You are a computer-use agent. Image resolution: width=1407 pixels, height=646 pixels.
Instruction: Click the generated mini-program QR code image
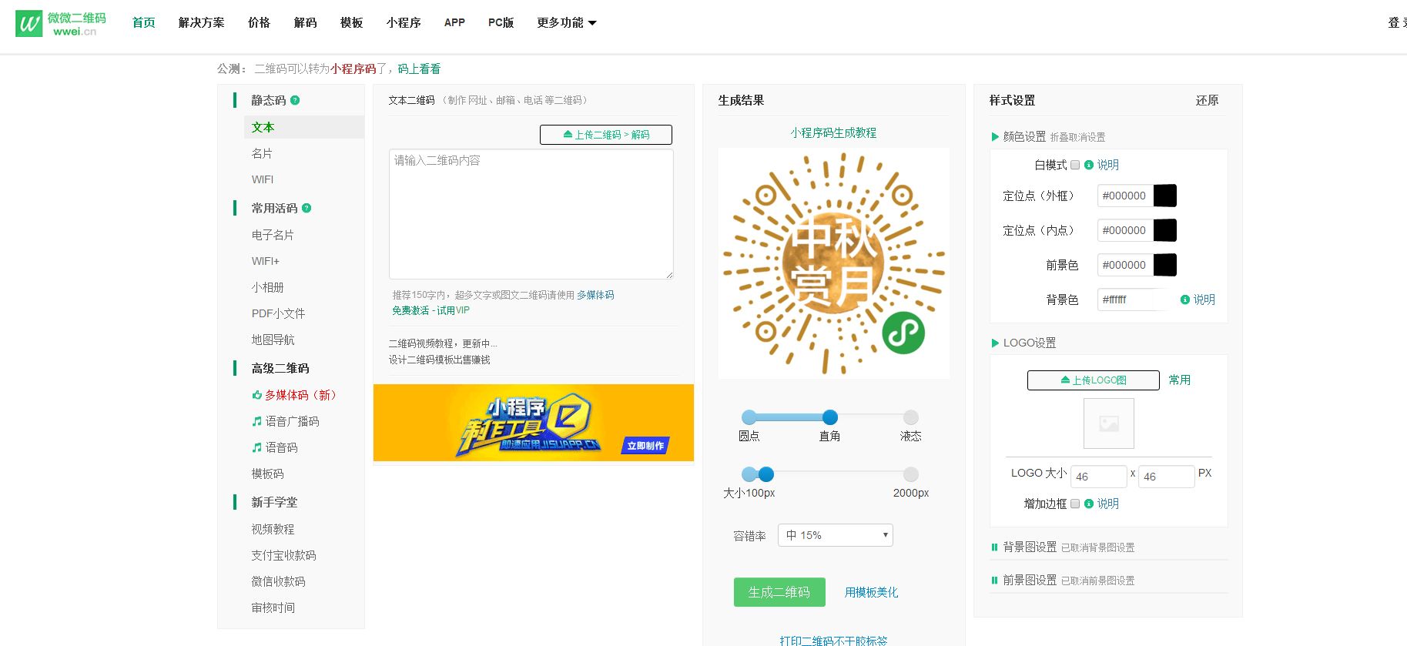tap(833, 263)
